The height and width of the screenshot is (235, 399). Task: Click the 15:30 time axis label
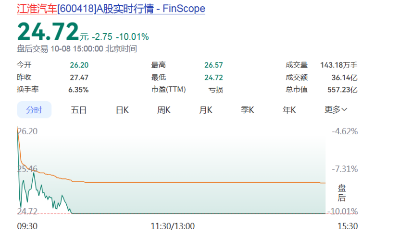coord(348,226)
